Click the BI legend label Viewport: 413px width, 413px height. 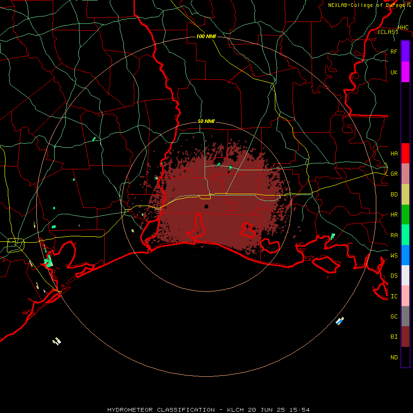(394, 337)
